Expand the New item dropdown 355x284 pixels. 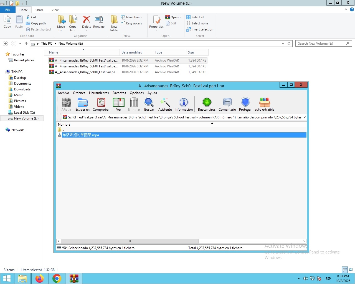(x=131, y=17)
